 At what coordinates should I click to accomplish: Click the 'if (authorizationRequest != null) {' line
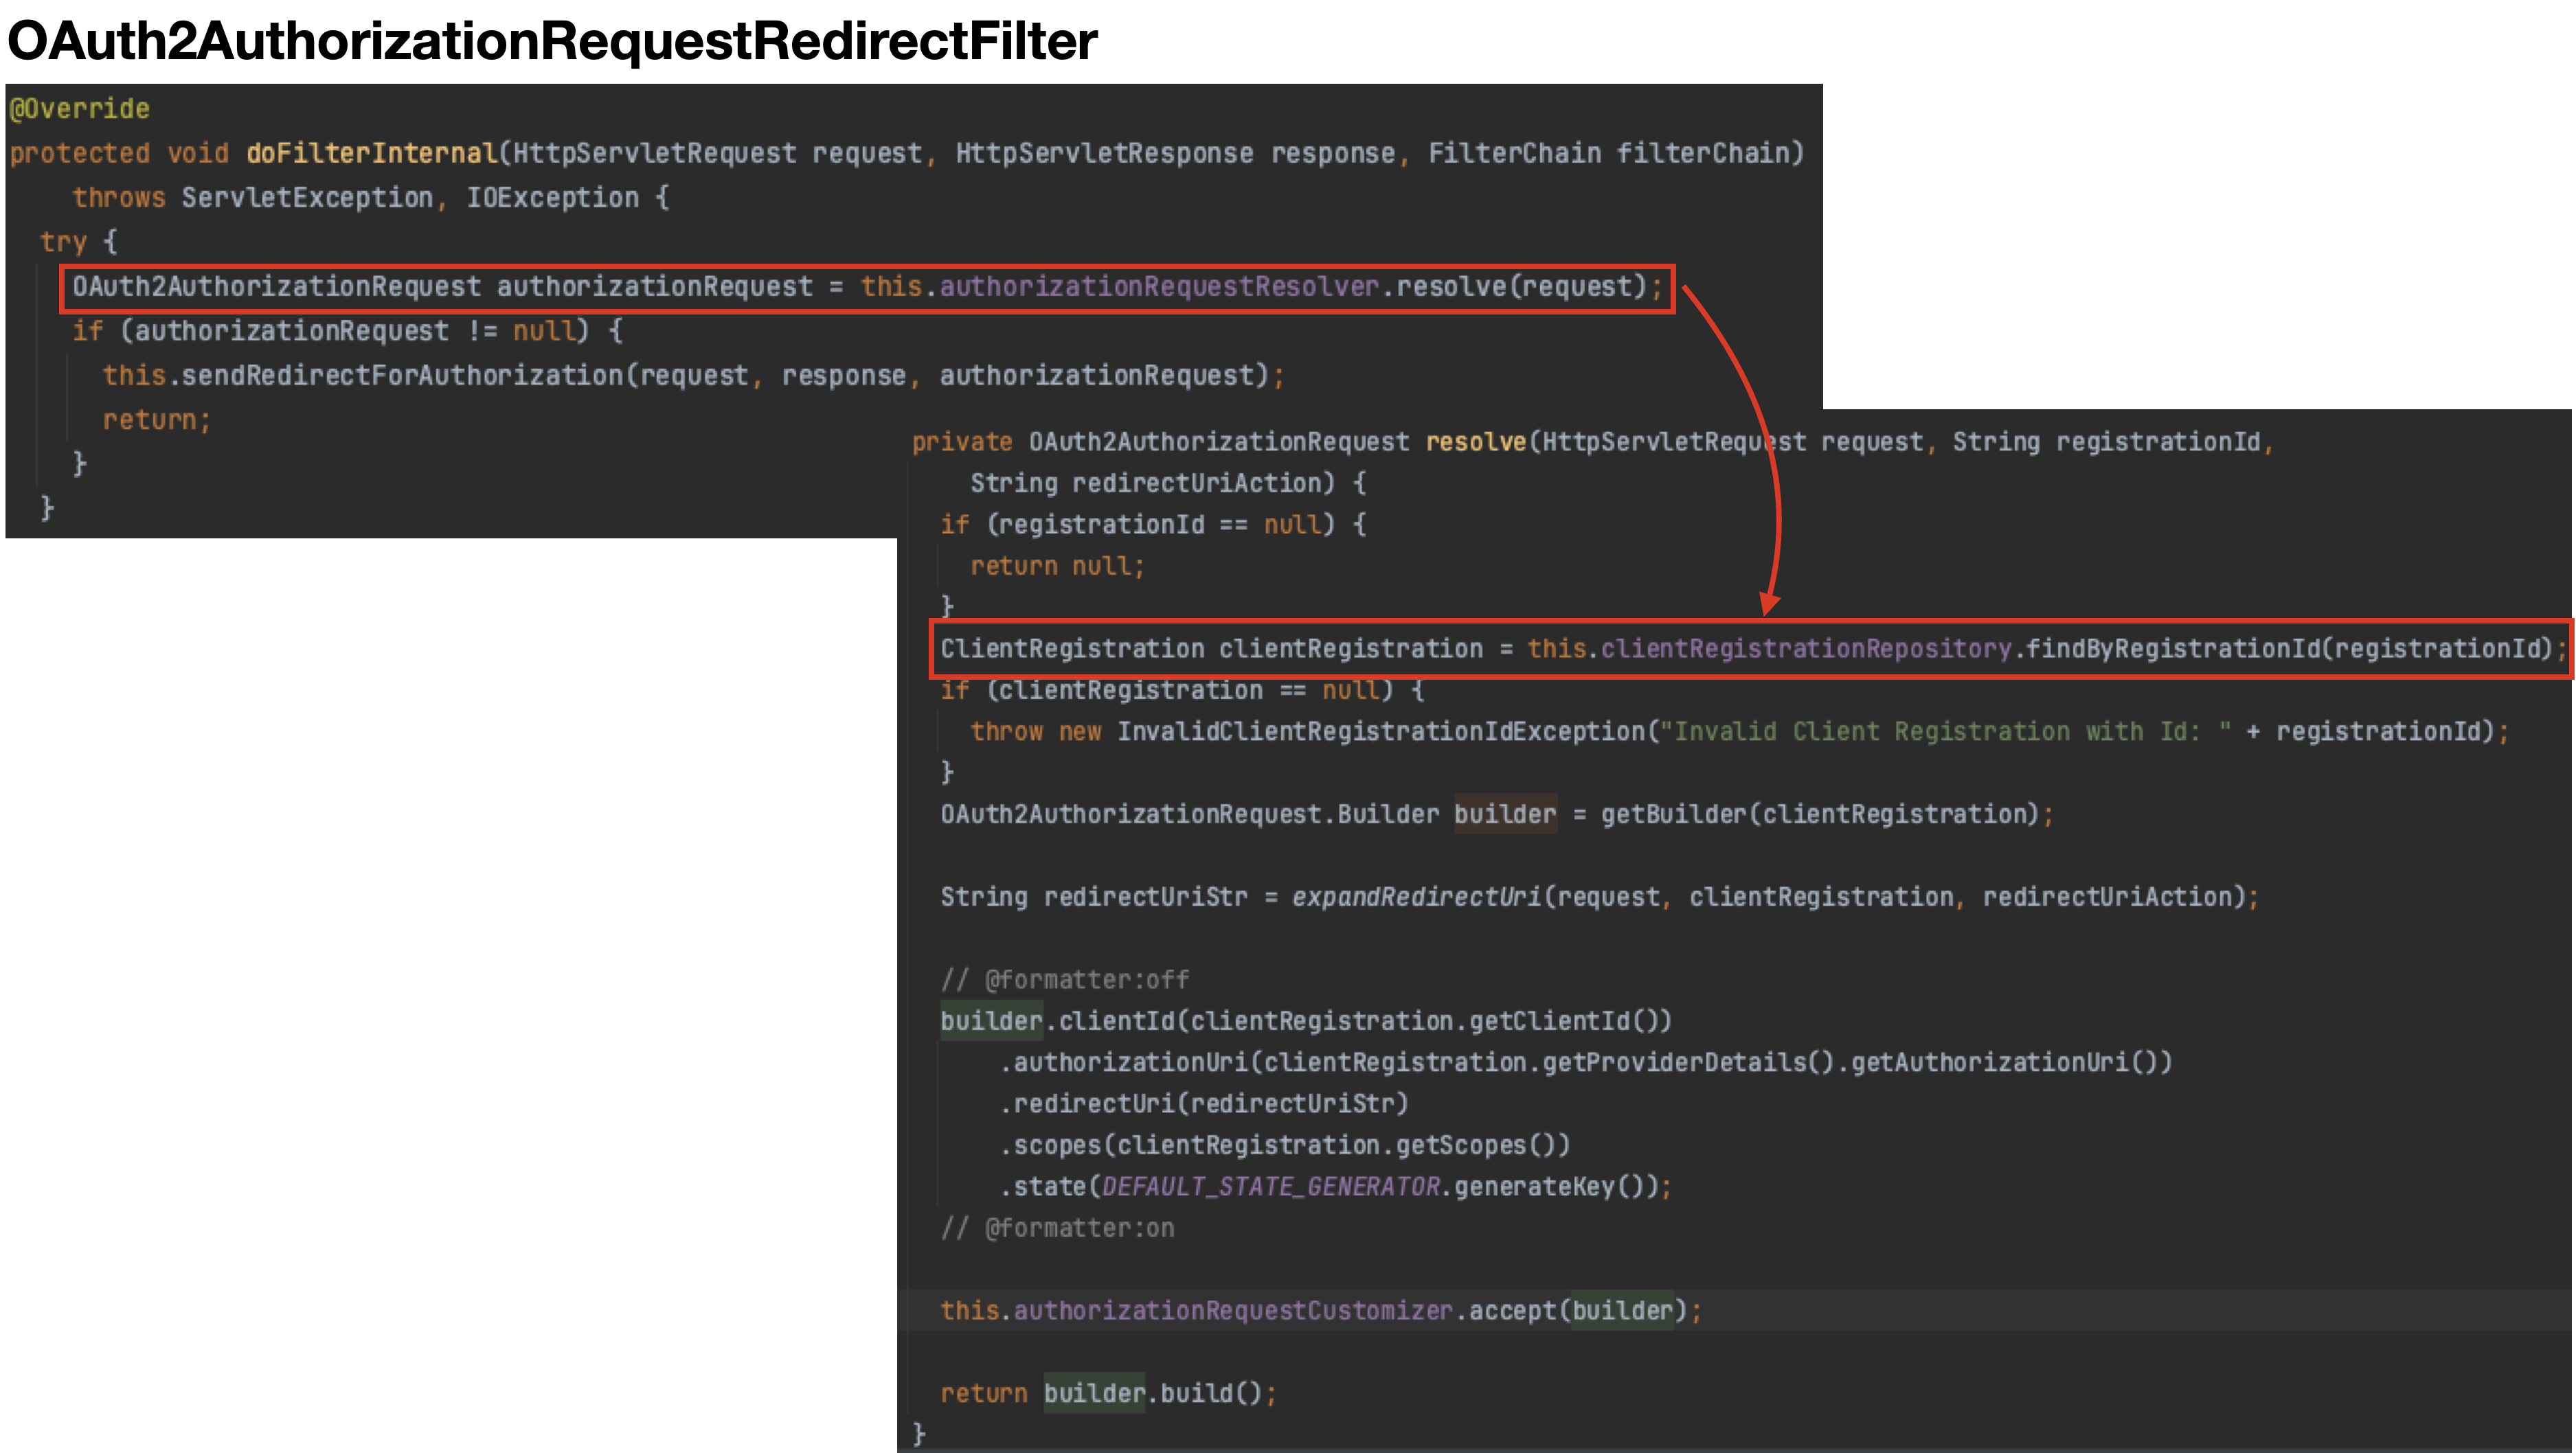(347, 331)
